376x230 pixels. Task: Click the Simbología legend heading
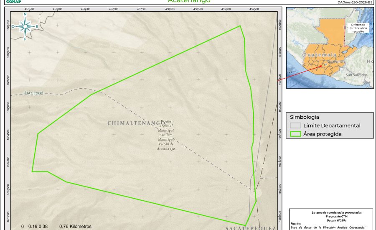pyautogui.click(x=305, y=117)
